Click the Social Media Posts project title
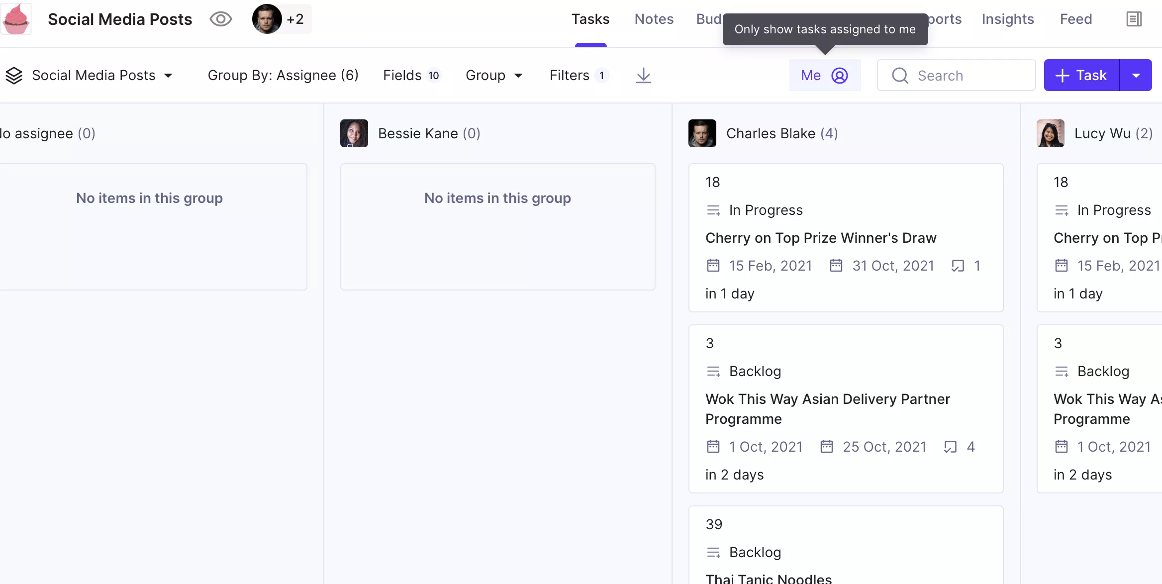Viewport: 1162px width, 584px height. pos(120,19)
